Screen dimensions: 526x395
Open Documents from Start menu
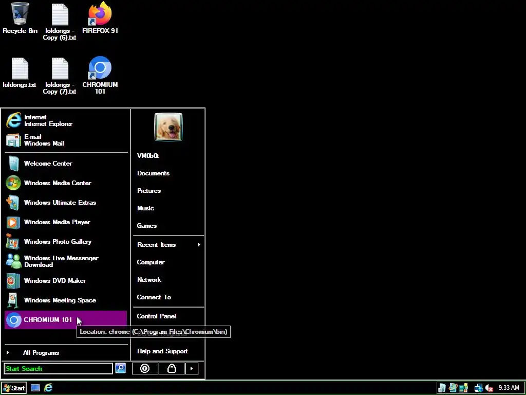168,173
